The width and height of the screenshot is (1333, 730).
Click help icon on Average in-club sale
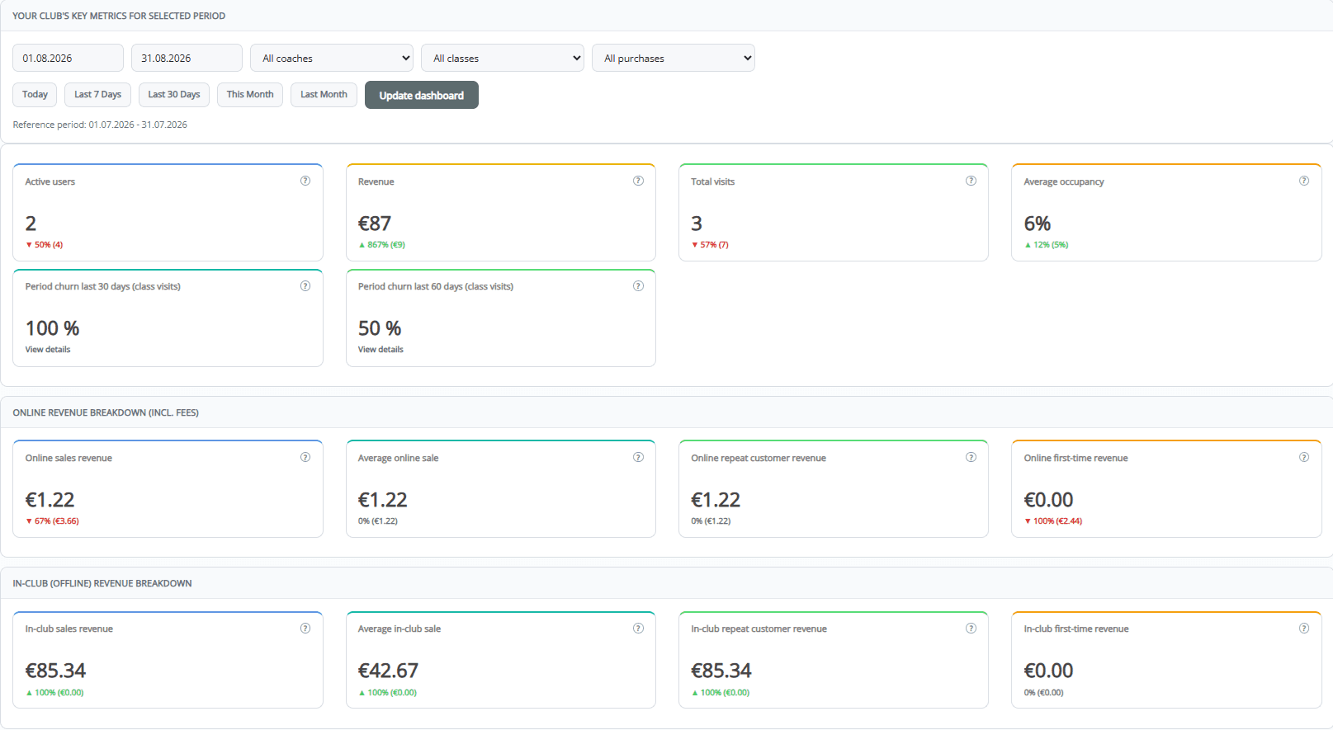click(638, 629)
